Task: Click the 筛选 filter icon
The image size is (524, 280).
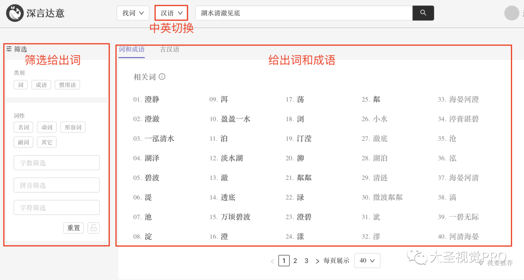Action: click(x=9, y=49)
